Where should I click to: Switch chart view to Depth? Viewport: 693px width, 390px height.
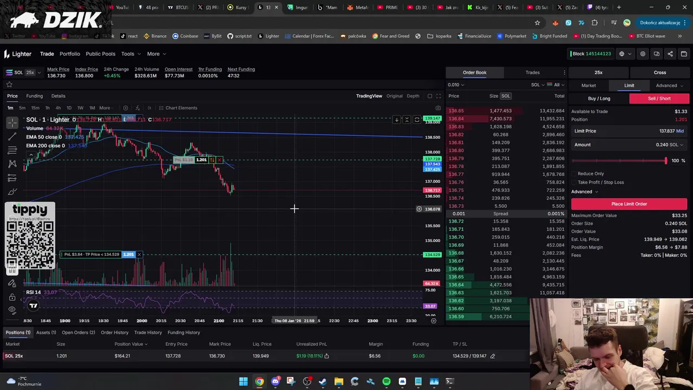coord(413,96)
